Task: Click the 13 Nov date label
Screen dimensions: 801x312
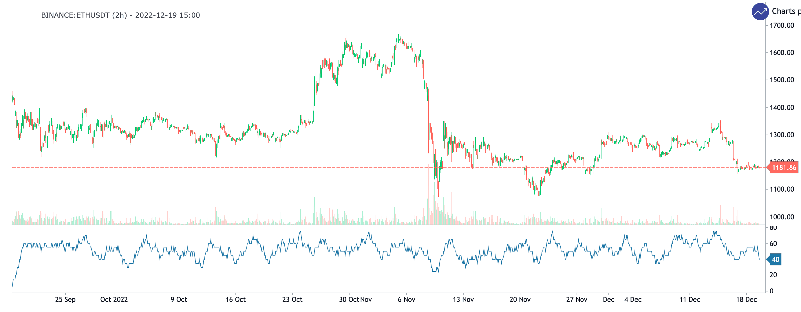Action: pyautogui.click(x=463, y=300)
